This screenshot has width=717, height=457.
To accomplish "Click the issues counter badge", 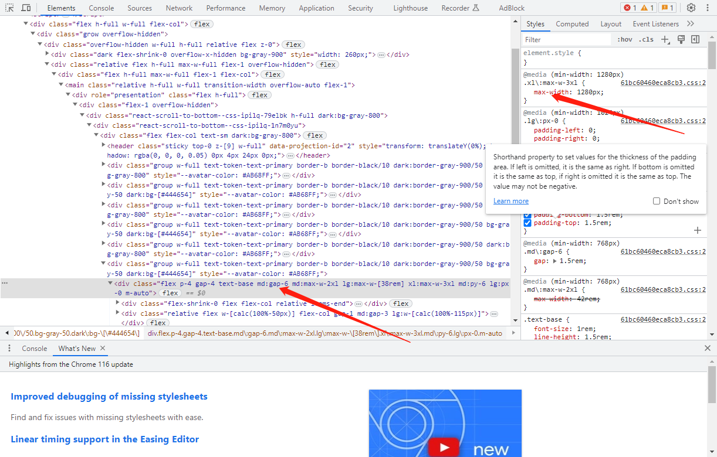I will (x=667, y=8).
